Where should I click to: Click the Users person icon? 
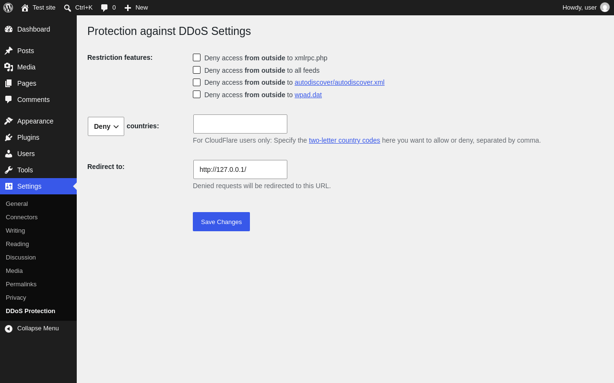[x=9, y=154]
